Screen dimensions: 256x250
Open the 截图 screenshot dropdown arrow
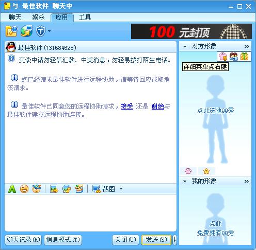(121, 189)
